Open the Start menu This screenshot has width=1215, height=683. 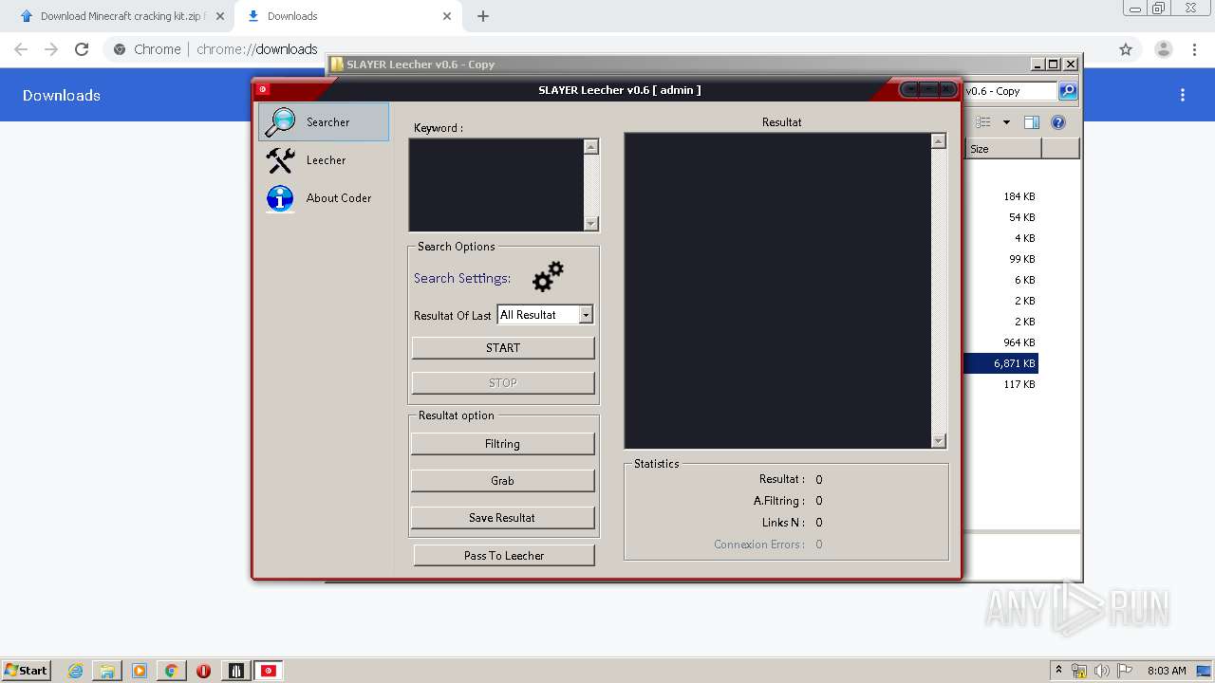(27, 671)
